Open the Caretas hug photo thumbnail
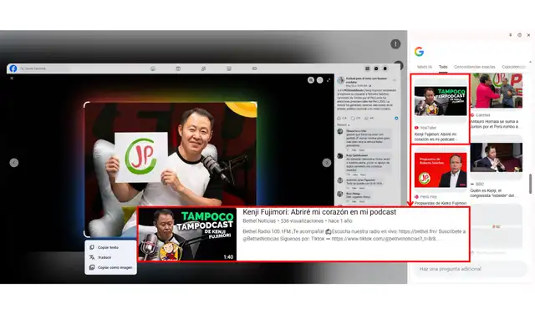 coord(497,91)
